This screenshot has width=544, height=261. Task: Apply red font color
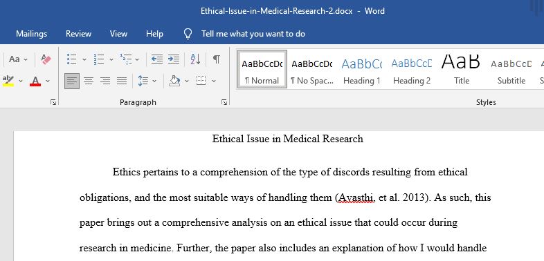coord(35,81)
